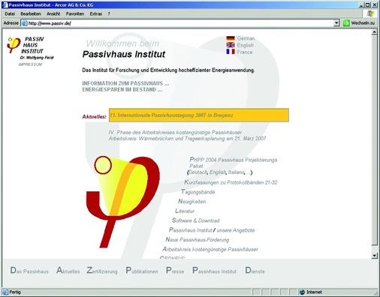Image resolution: width=380 pixels, height=297 pixels.
Task: Click the French flag icon
Action: (x=231, y=52)
